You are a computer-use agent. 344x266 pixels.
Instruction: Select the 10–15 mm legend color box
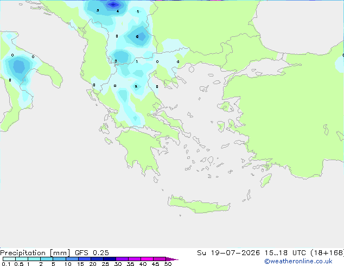(72, 259)
